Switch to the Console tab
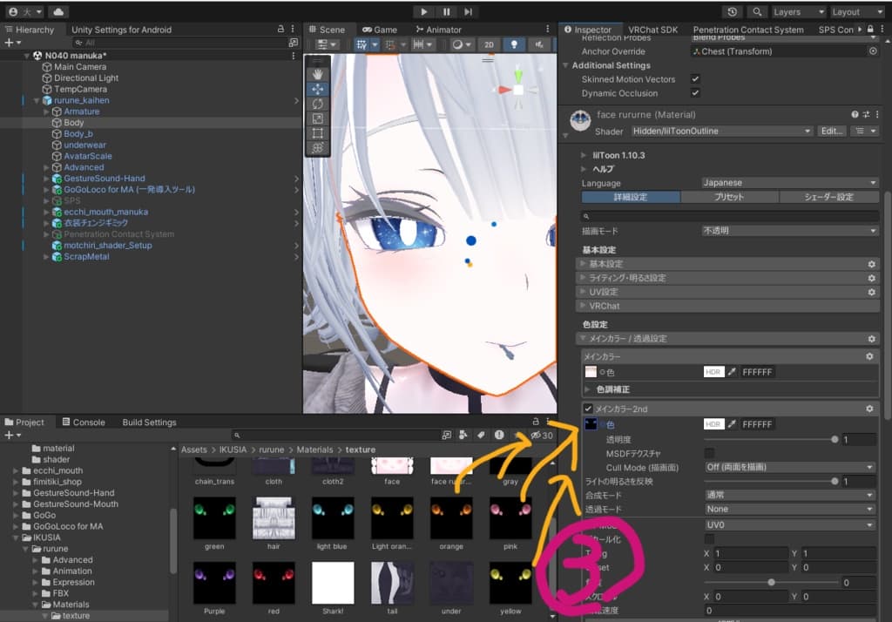Screen dimensions: 892x622 pyautogui.click(x=84, y=423)
